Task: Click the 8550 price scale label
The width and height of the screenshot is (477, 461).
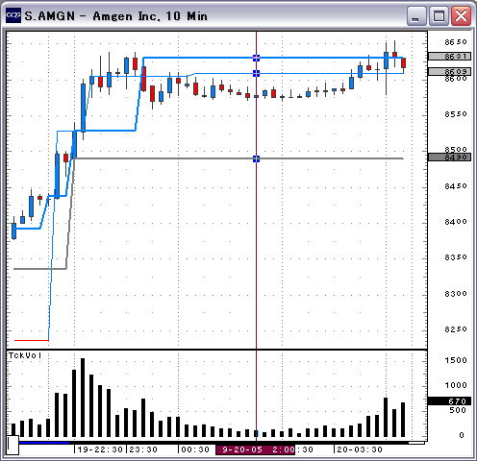Action: 456,114
